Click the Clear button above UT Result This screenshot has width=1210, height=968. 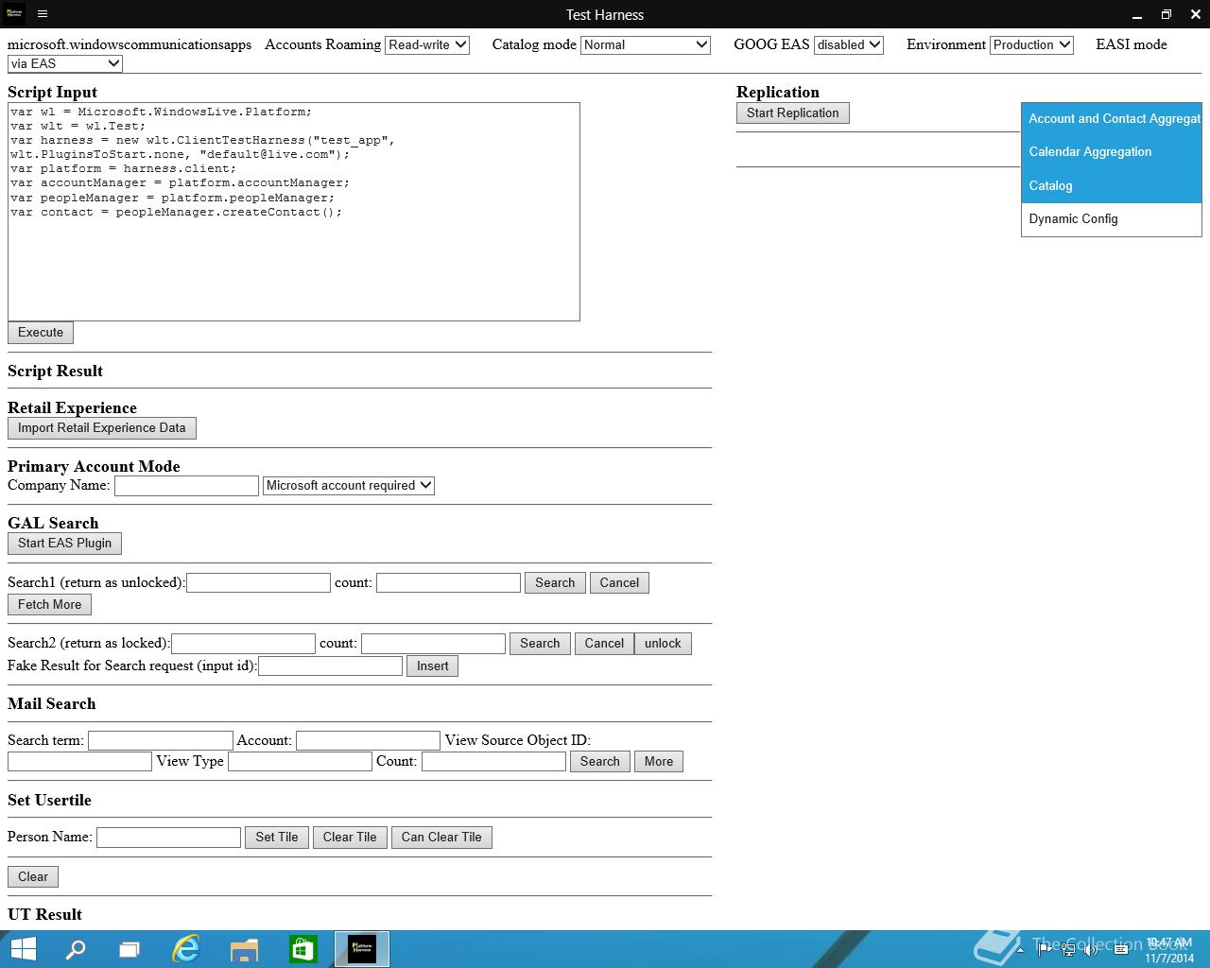(x=33, y=877)
